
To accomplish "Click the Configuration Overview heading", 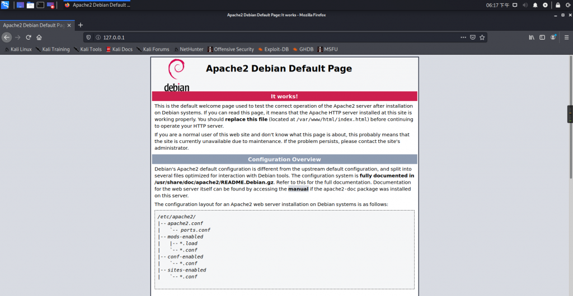I will 284,159.
